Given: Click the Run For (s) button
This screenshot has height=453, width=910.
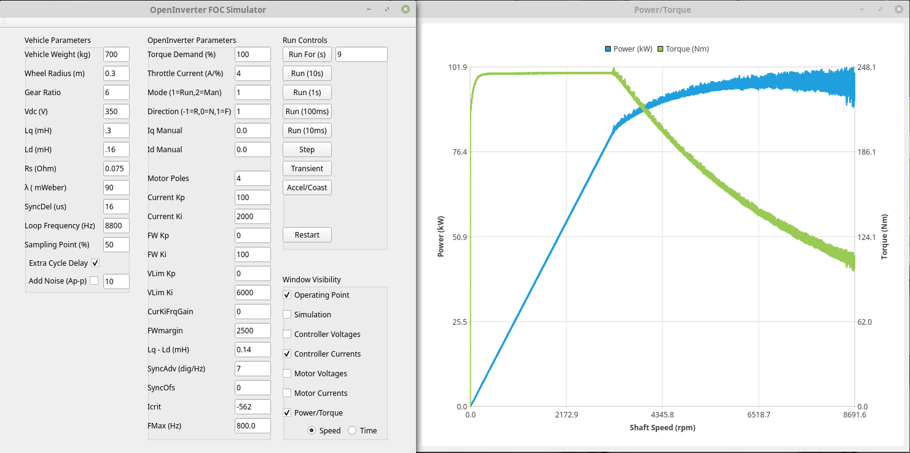Looking at the screenshot, I should click(x=307, y=54).
